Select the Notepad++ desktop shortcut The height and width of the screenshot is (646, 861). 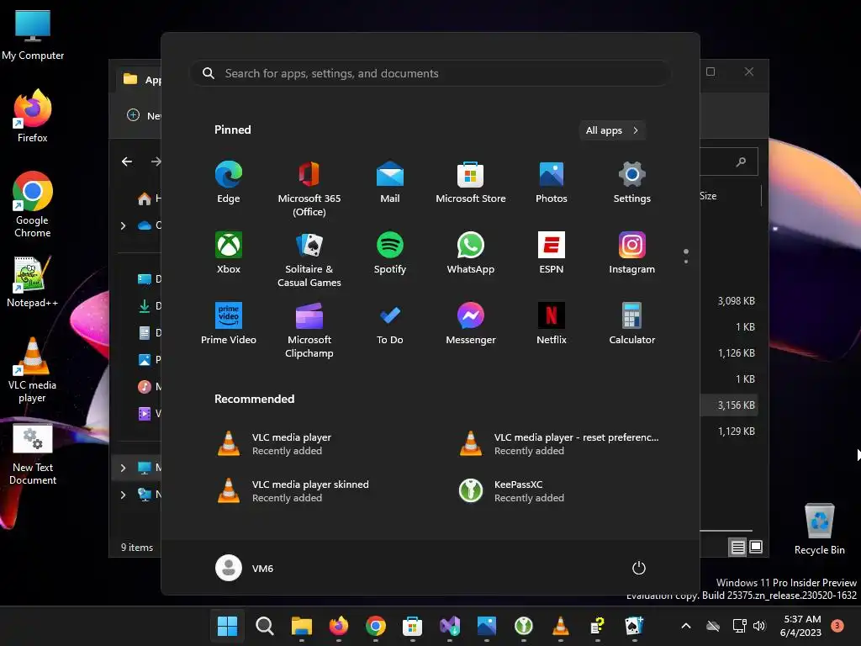pos(33,282)
